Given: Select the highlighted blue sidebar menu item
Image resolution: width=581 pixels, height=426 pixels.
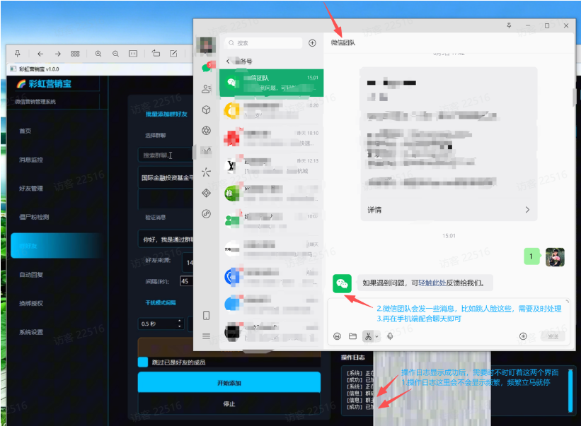Looking at the screenshot, I should point(57,246).
